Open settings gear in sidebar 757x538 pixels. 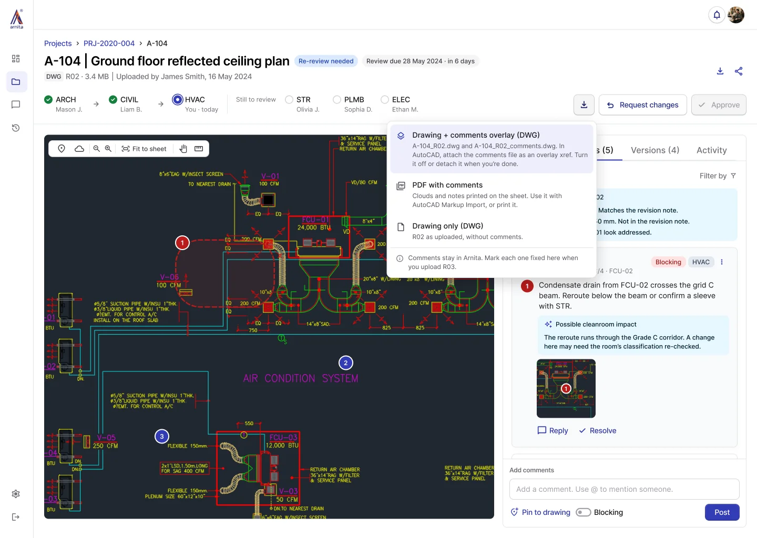(x=16, y=494)
